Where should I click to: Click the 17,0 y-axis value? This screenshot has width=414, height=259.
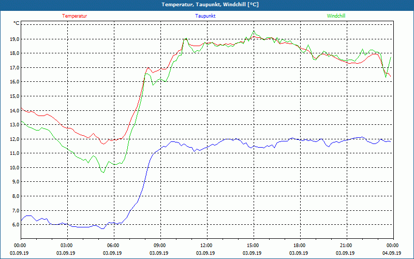(15, 68)
